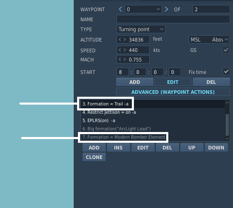The width and height of the screenshot is (233, 208).
Task: Increase speed with right stepper arrow
Action: point(125,50)
